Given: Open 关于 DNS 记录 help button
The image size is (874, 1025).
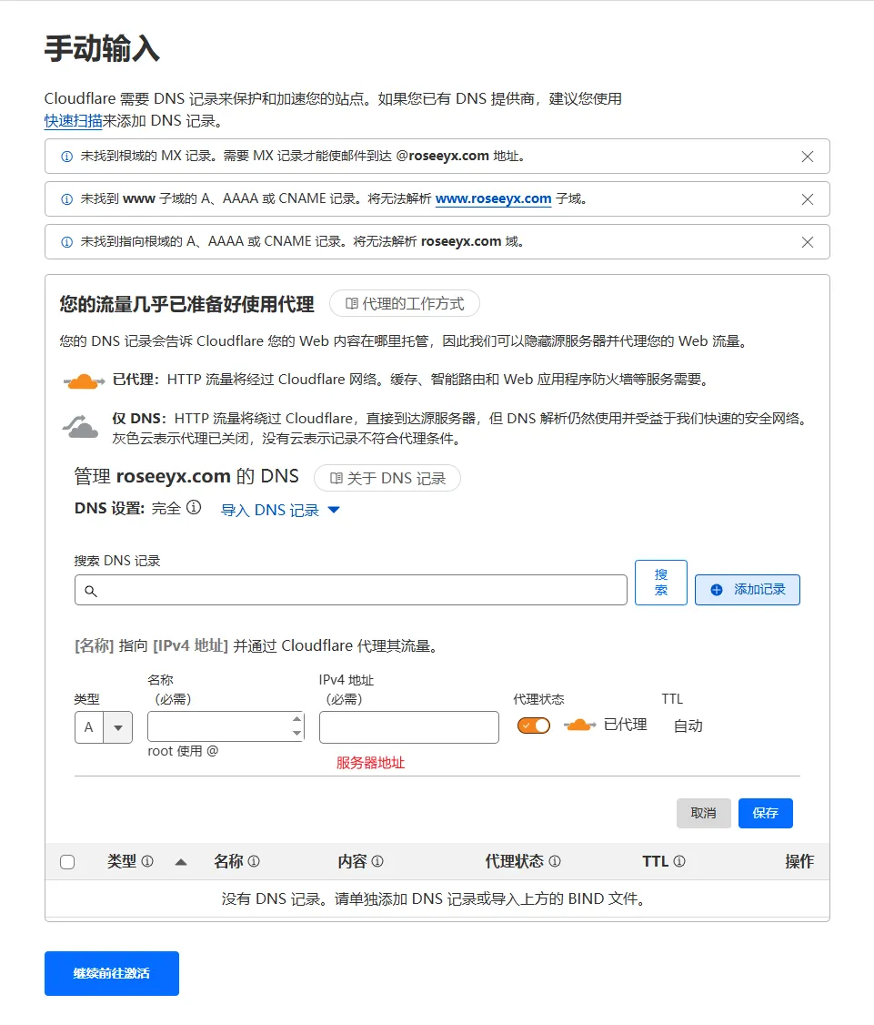Looking at the screenshot, I should coord(387,479).
